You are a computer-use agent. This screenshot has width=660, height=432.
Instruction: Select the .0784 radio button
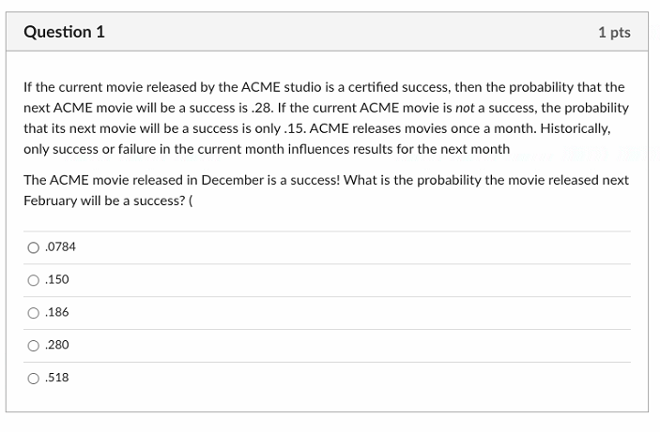(x=34, y=247)
